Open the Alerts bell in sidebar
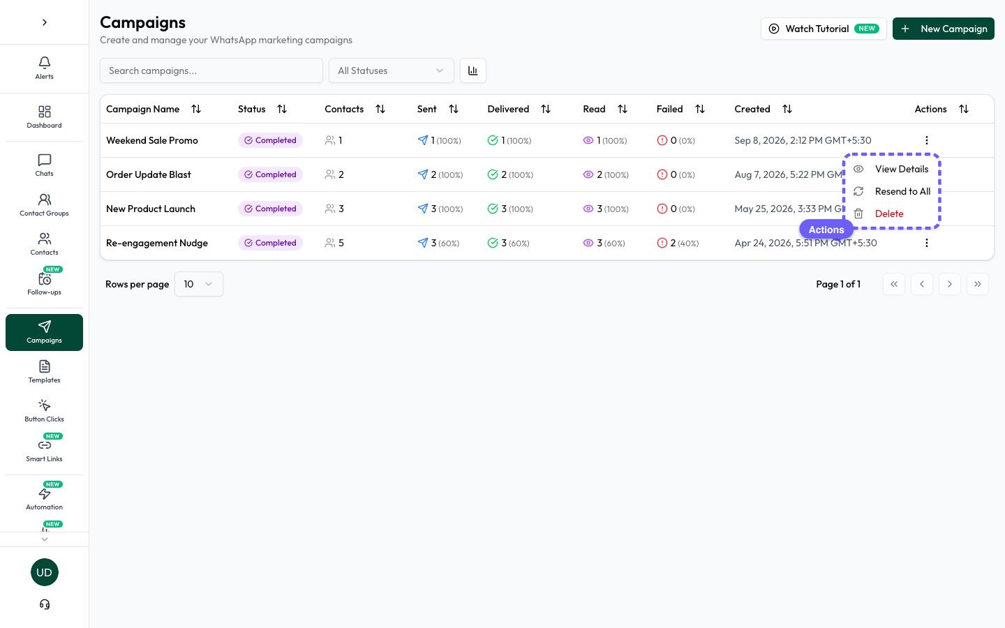This screenshot has width=1005, height=628. tap(44, 68)
